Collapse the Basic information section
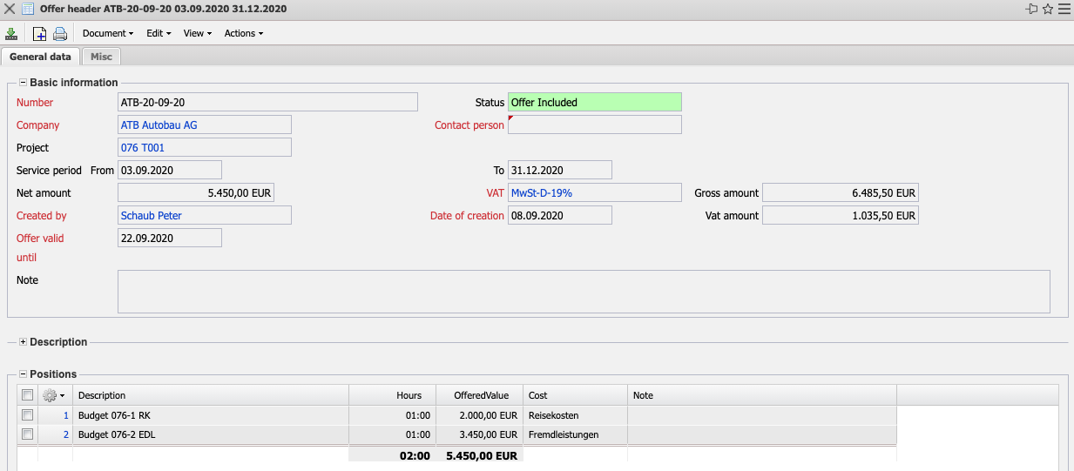Image resolution: width=1074 pixels, height=471 pixels. [23, 83]
